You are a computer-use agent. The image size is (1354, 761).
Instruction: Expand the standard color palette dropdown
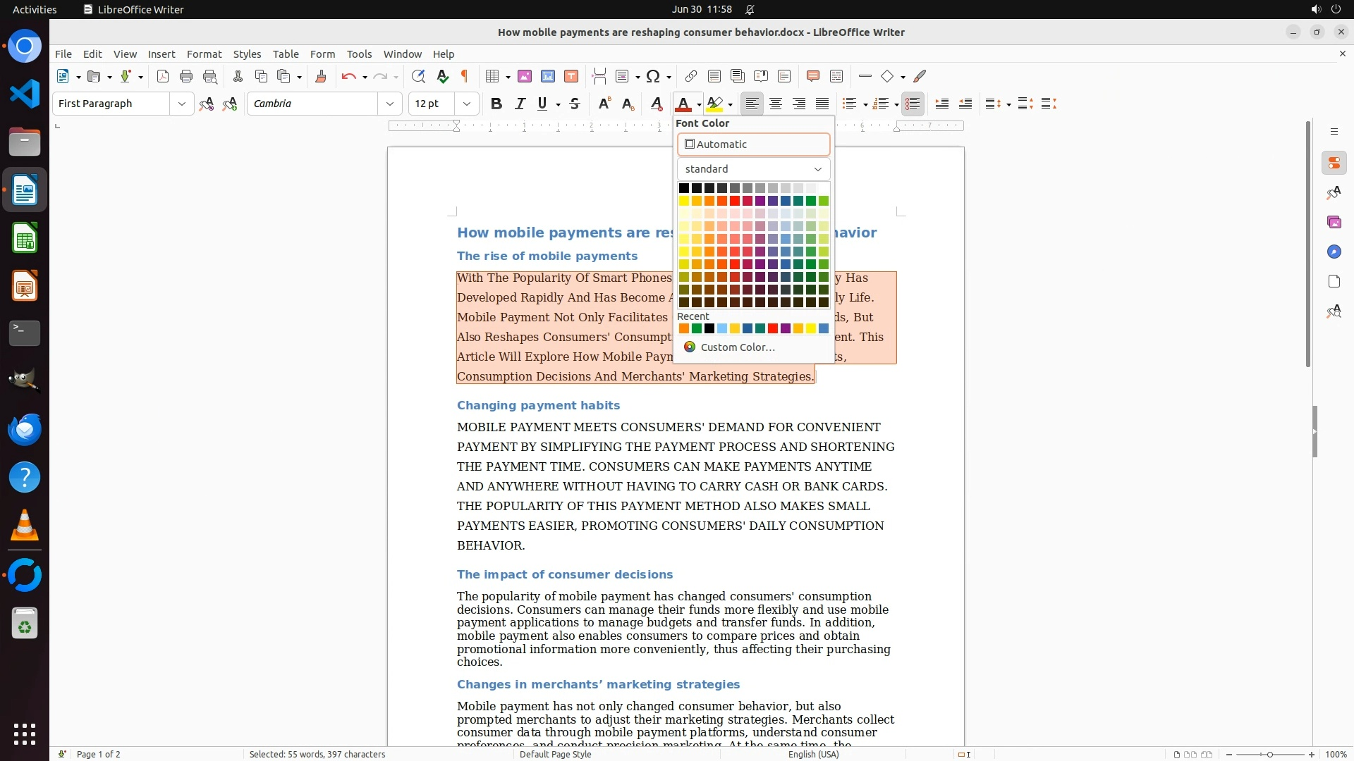753,169
